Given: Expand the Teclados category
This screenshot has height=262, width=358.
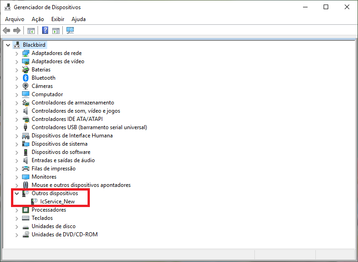Looking at the screenshot, I should click(x=17, y=218).
